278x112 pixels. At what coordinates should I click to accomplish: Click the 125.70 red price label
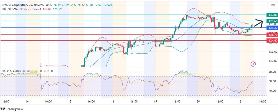(272, 35)
